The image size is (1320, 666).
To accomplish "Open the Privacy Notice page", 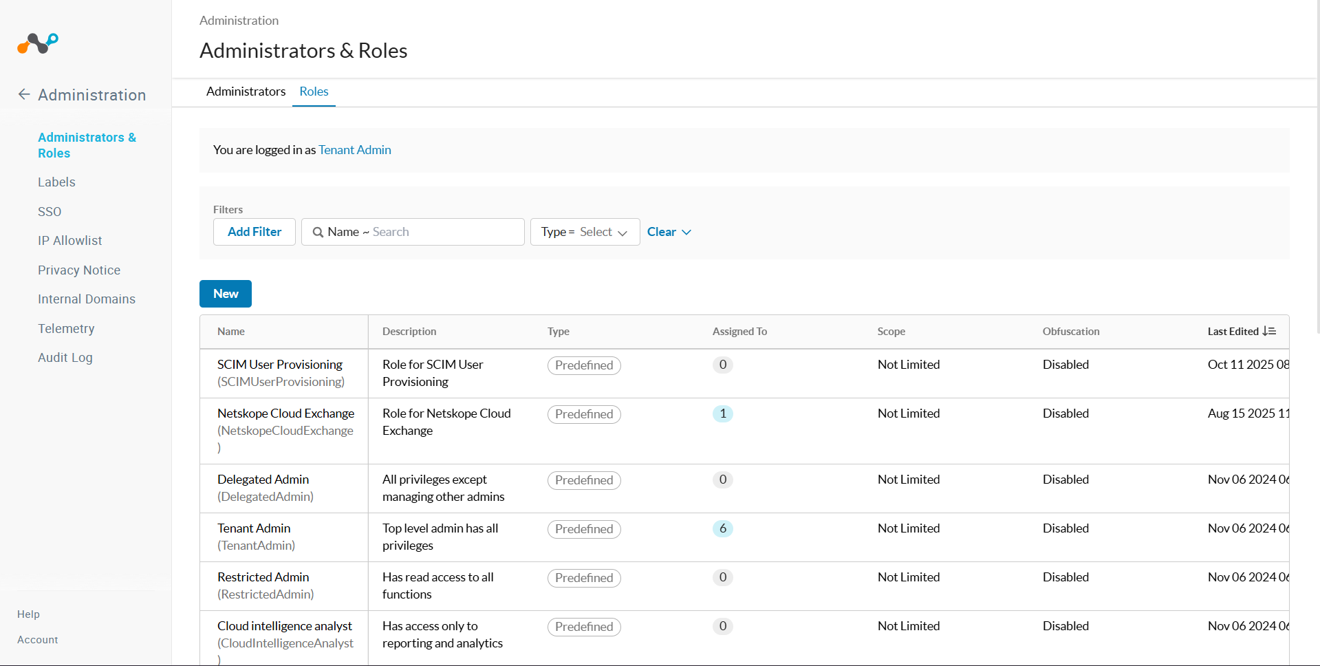I will point(79,270).
